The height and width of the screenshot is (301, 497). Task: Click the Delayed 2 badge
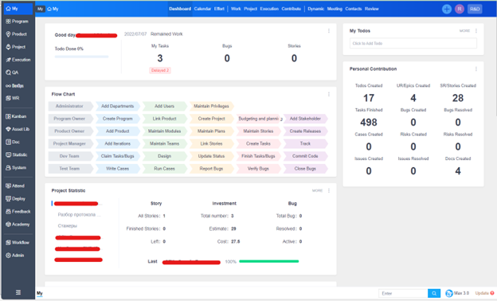point(160,70)
